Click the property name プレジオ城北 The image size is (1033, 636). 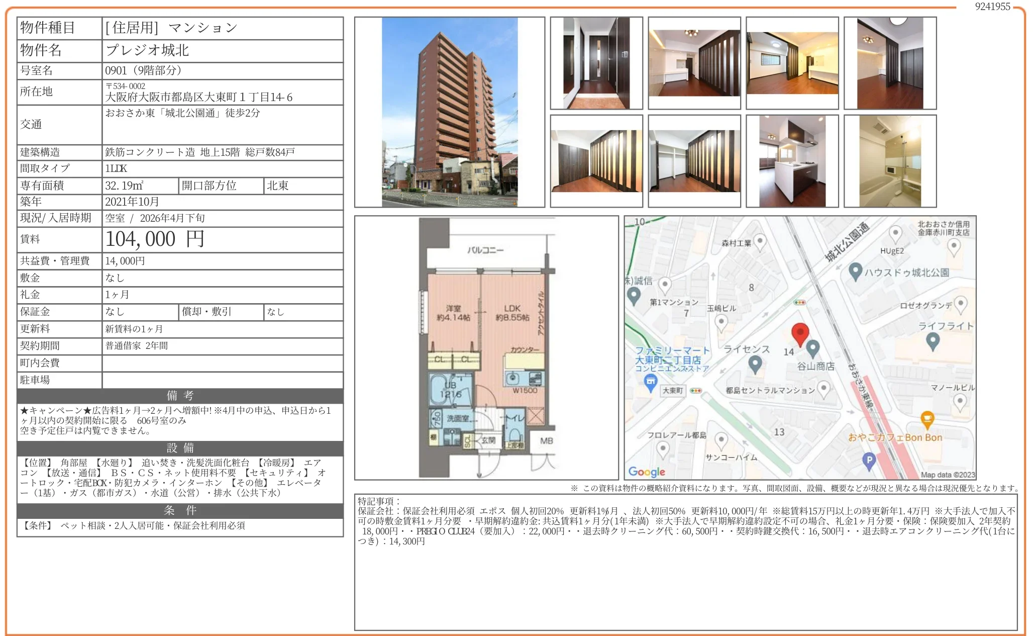[x=147, y=50]
